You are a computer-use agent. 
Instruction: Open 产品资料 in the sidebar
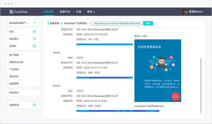coord(24,69)
